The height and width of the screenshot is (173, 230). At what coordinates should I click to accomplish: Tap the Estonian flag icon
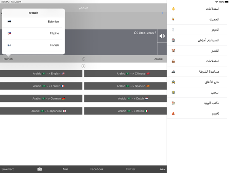coord(9,21)
